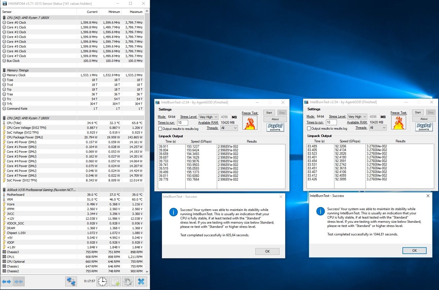Click the icon beside Memory Clock row
The height and width of the screenshot is (290, 439).
[x=4, y=75]
